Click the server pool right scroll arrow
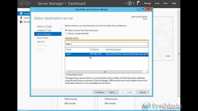This screenshot has width=198, height=111. (147, 72)
